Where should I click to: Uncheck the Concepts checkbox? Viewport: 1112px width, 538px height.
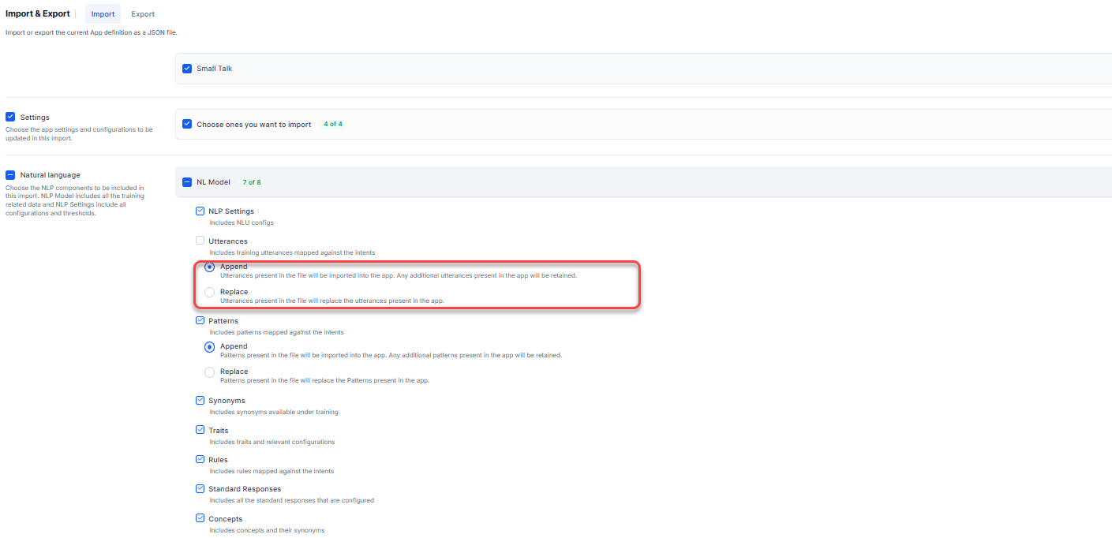pos(200,518)
